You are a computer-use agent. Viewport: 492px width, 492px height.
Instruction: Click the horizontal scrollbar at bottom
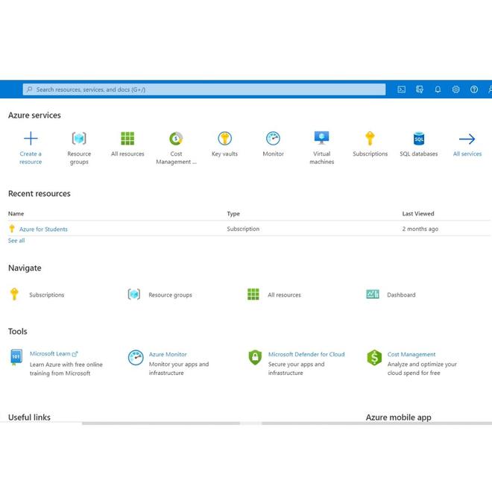coord(161,423)
